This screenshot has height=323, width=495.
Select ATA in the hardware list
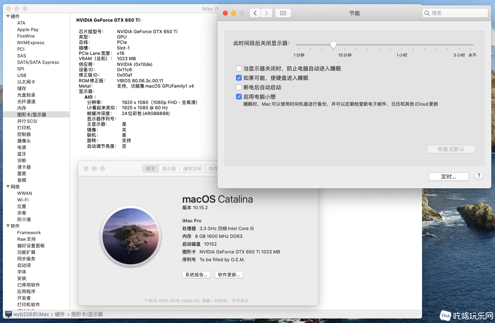(x=21, y=23)
